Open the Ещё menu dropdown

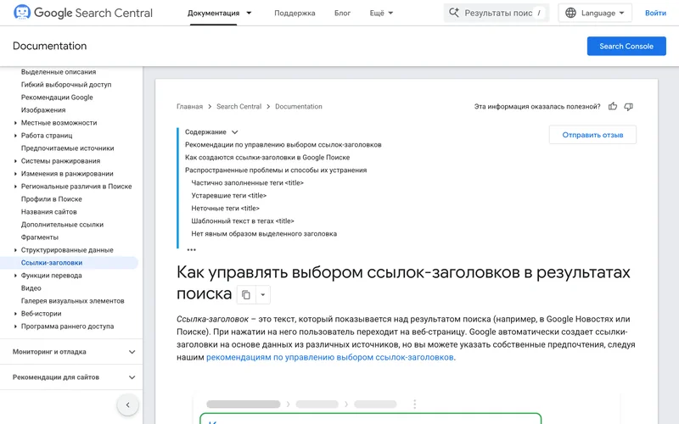coord(381,13)
